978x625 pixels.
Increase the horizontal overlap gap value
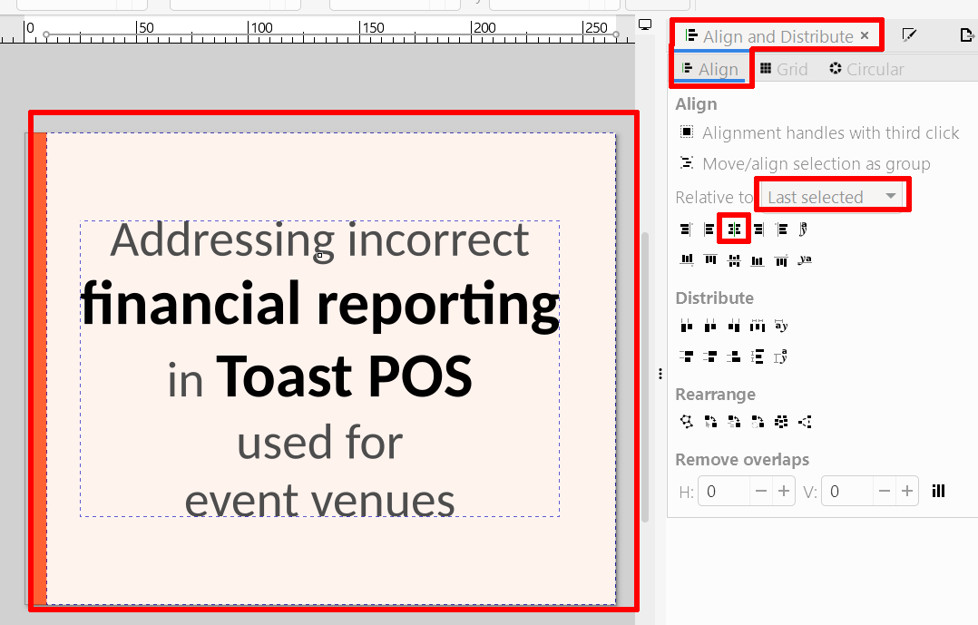pyautogui.click(x=784, y=492)
